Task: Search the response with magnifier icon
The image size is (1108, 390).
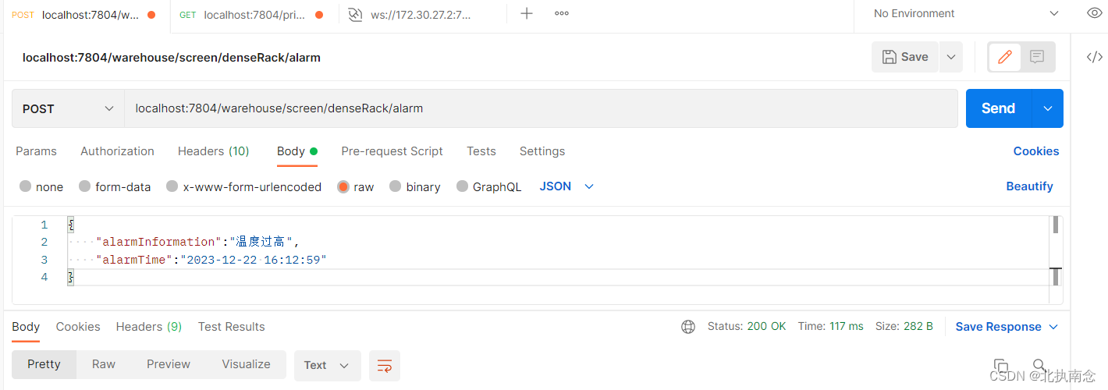Action: pyautogui.click(x=1039, y=365)
